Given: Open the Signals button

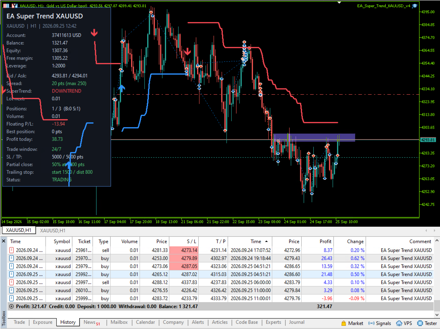Looking at the screenshot, I should tap(380, 323).
